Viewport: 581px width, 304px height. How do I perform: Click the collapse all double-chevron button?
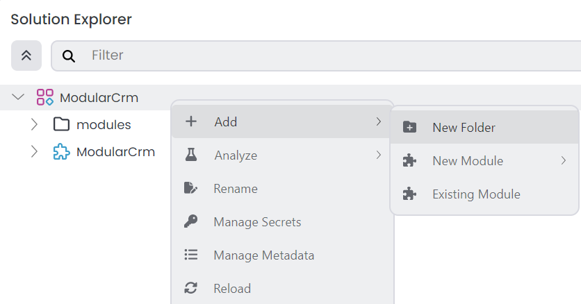click(x=26, y=56)
